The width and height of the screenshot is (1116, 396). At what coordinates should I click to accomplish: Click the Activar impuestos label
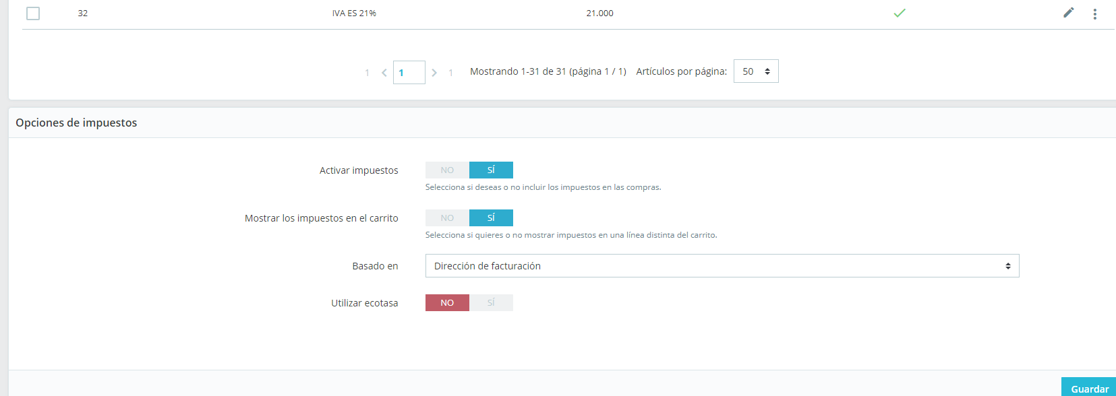click(359, 170)
